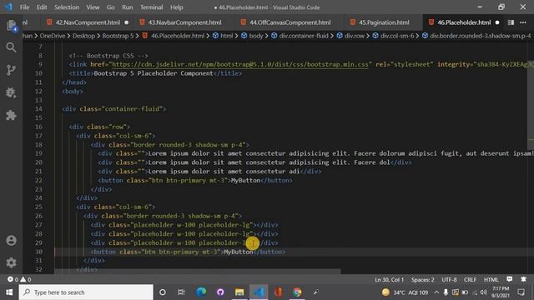Open the Go menu
Viewport: 534px width, 300px height.
pos(111,7)
